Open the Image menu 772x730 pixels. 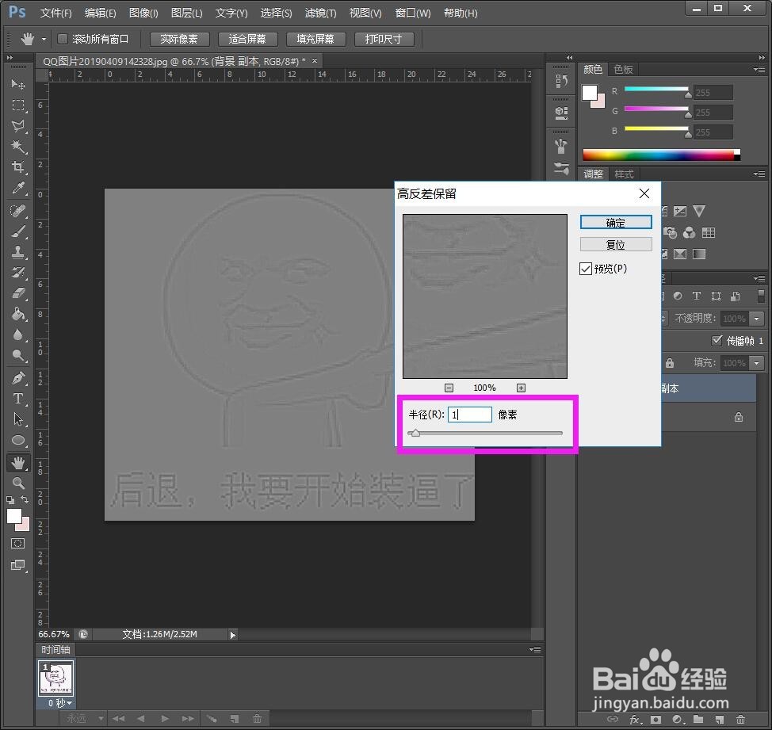(143, 13)
